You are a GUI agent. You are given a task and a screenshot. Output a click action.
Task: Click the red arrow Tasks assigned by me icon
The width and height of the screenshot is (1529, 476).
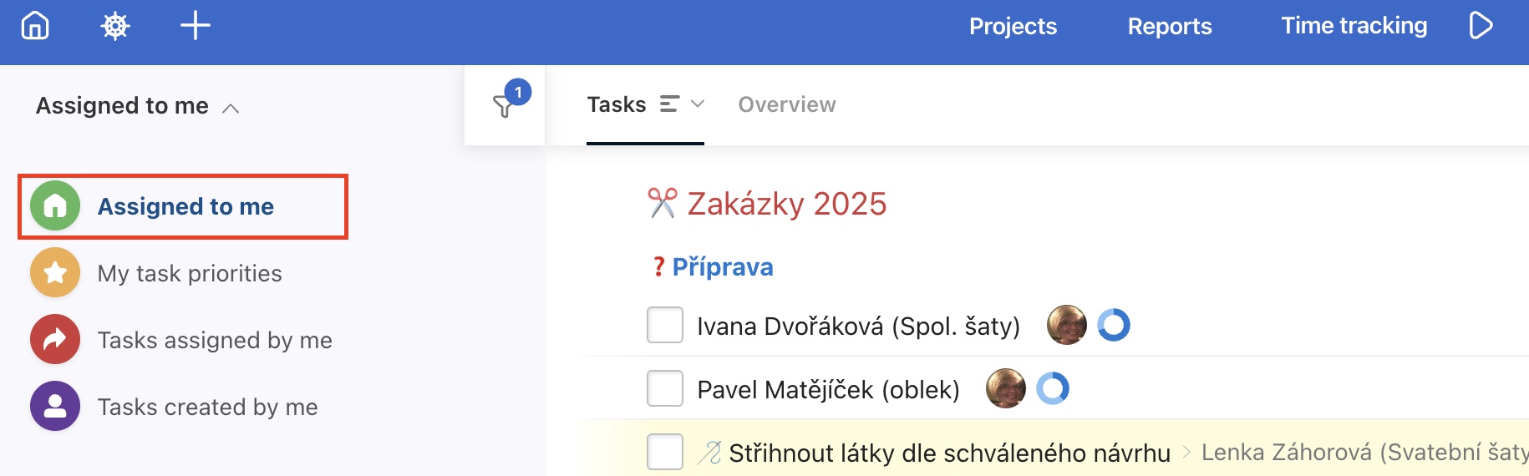click(55, 339)
